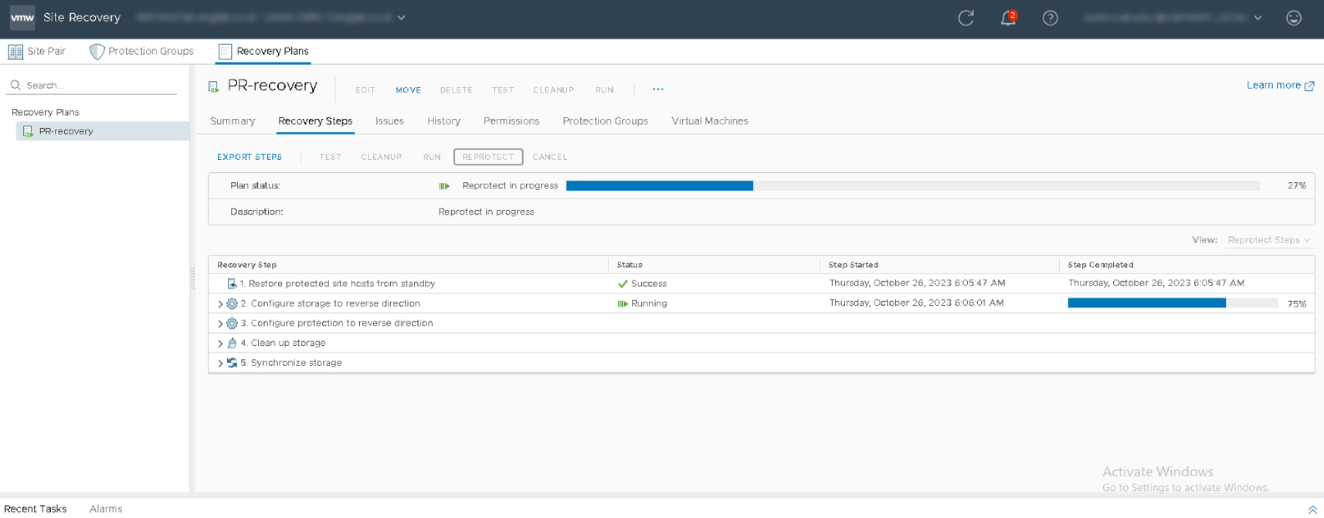Click the Site Pair icon
Screen dimensions: 1324x518
click(15, 51)
